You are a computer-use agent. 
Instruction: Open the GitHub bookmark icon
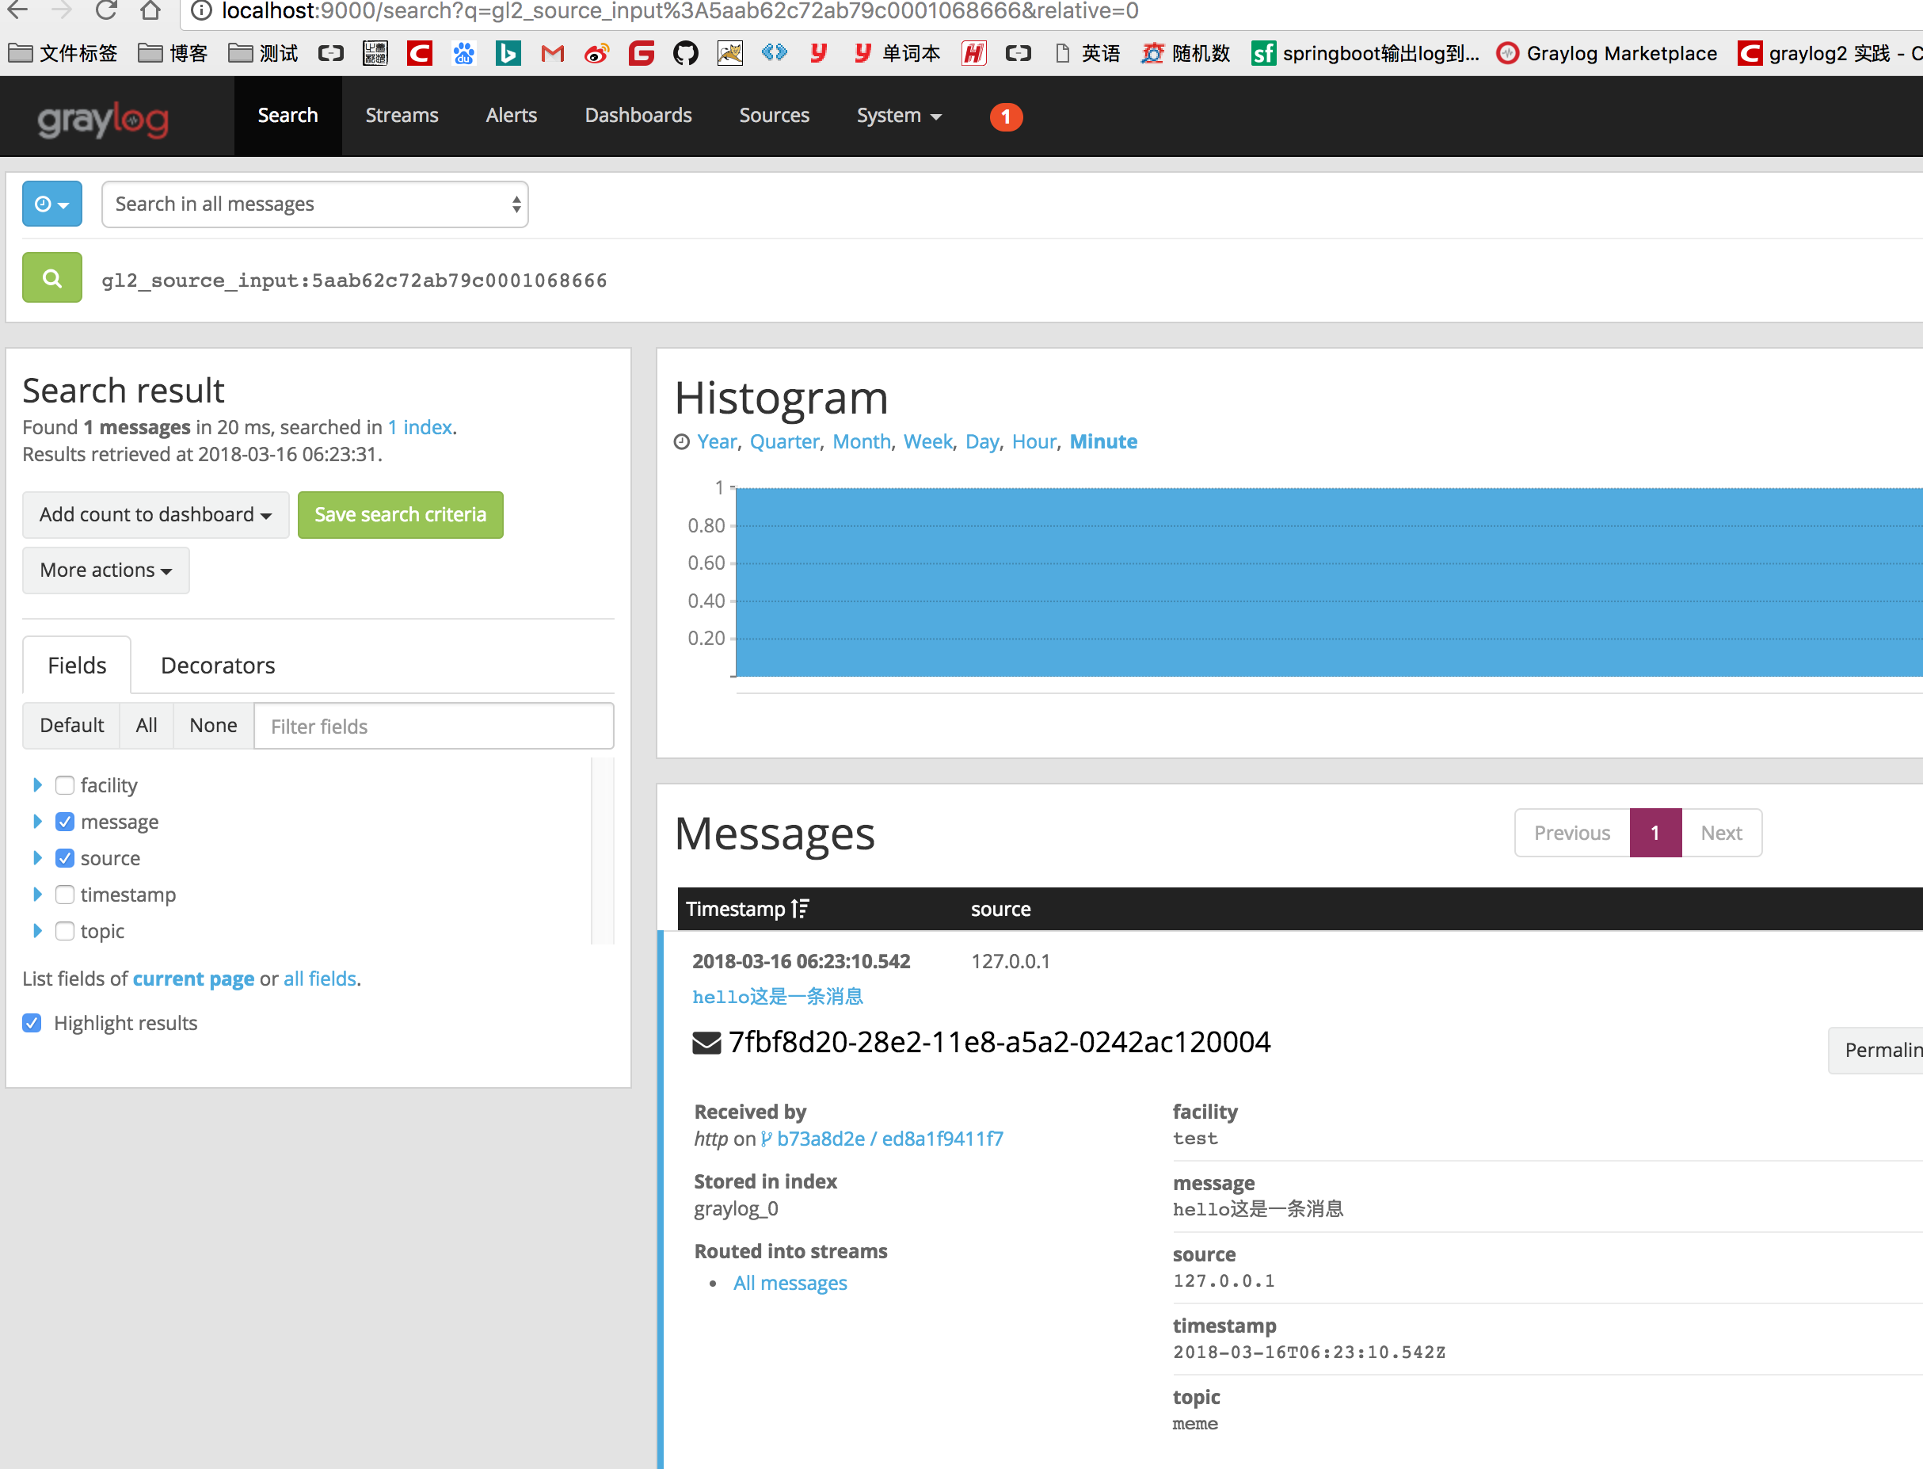[x=685, y=54]
